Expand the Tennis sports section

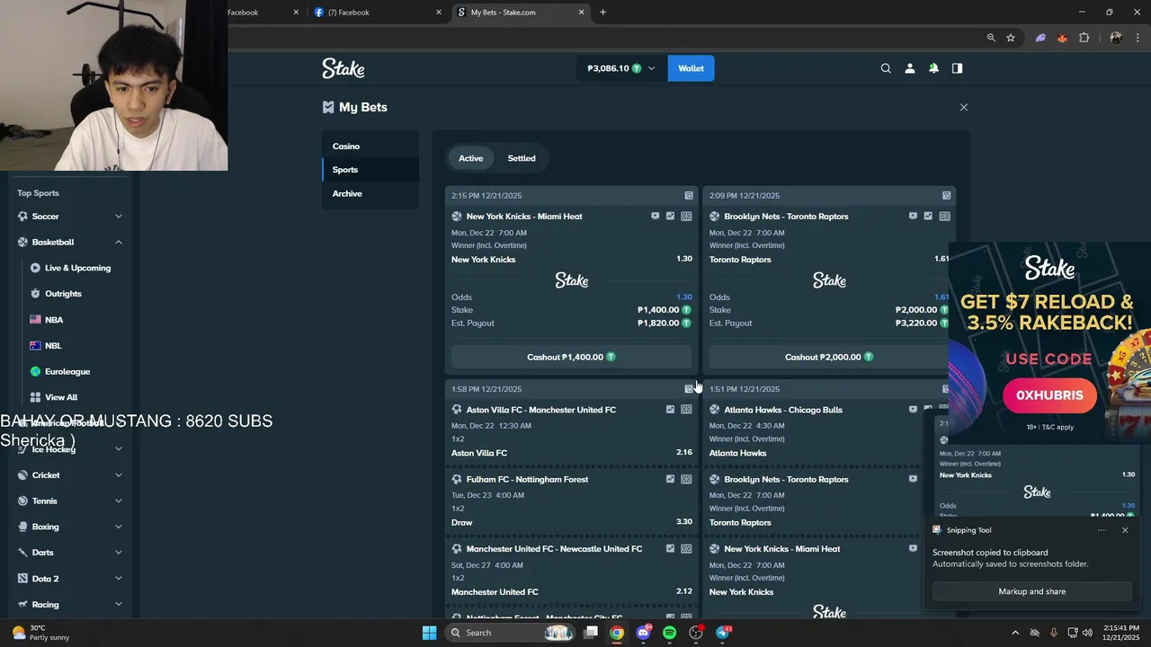pos(119,501)
